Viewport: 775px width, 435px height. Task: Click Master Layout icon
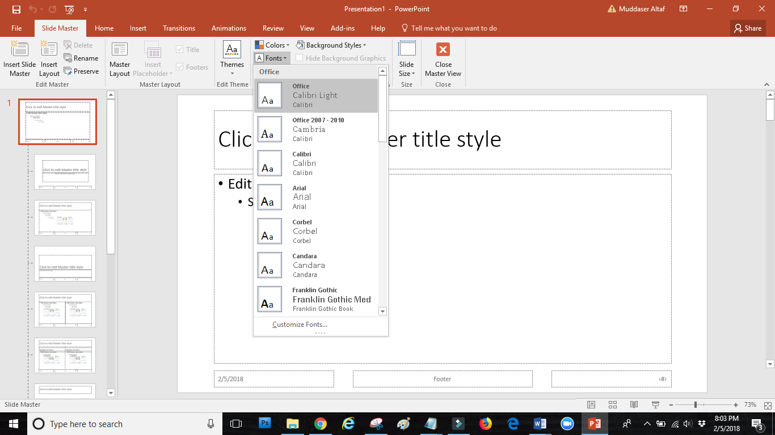pyautogui.click(x=120, y=59)
